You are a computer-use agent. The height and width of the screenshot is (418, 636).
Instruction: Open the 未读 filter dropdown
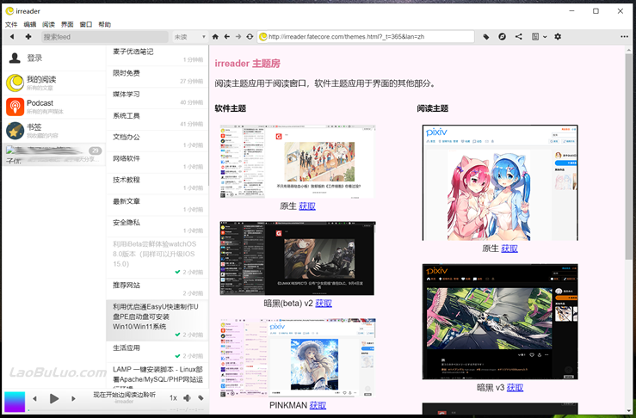[x=190, y=36]
